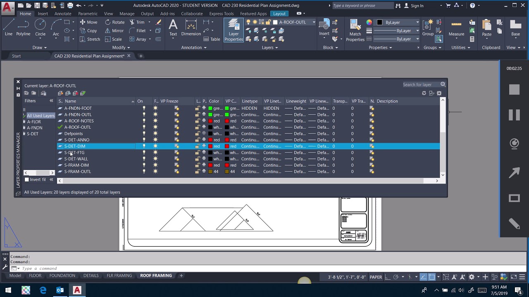
Task: Switch to the FOUNDATION layout tab
Action: [x=62, y=276]
